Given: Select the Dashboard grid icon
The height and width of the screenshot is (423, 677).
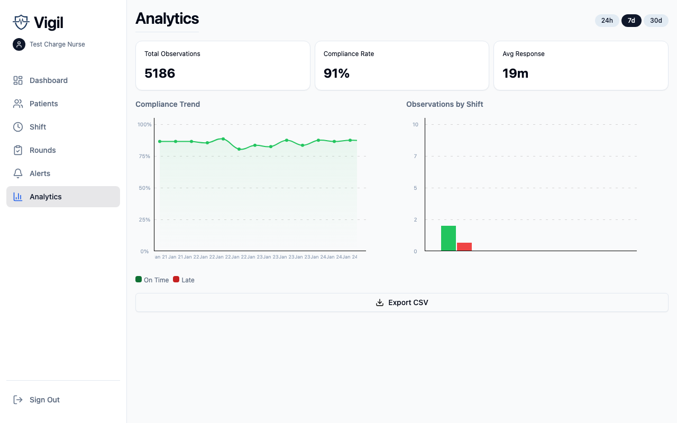Looking at the screenshot, I should 17,80.
